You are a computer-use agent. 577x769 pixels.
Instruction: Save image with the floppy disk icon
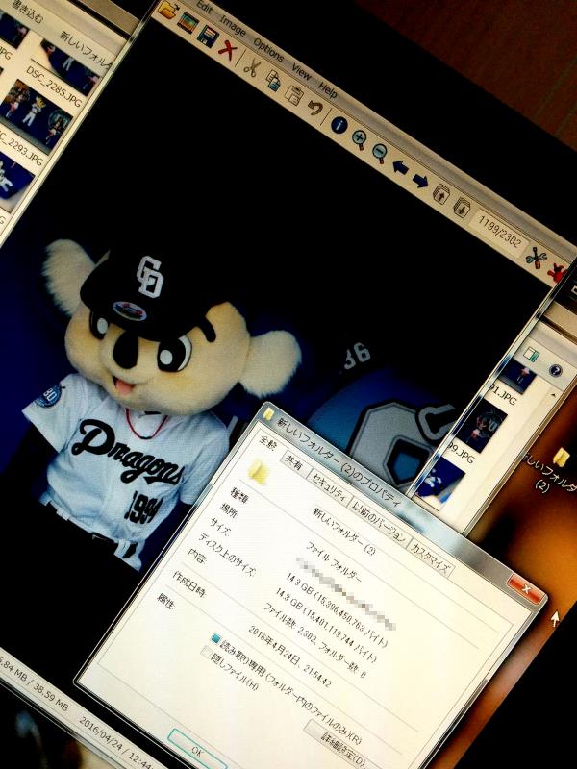(207, 35)
